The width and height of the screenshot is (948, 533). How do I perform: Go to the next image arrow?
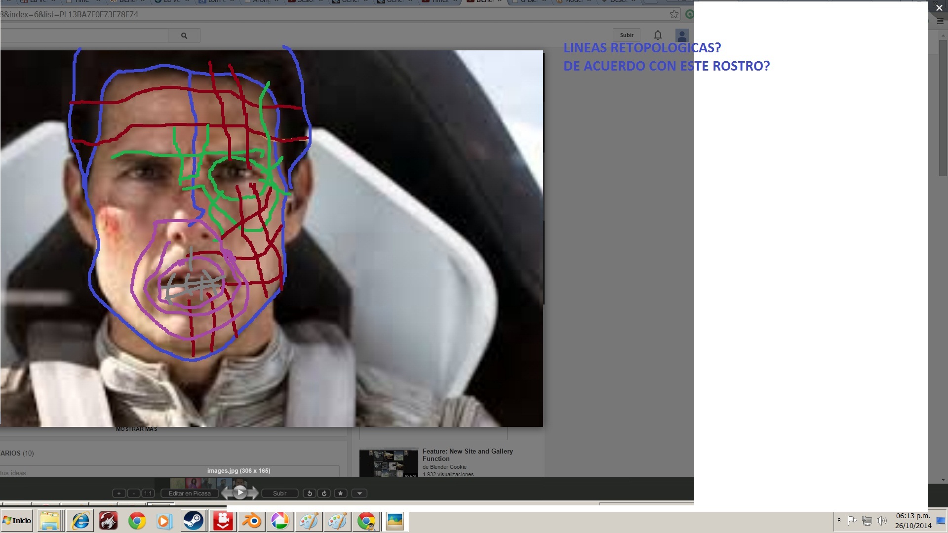click(x=254, y=493)
